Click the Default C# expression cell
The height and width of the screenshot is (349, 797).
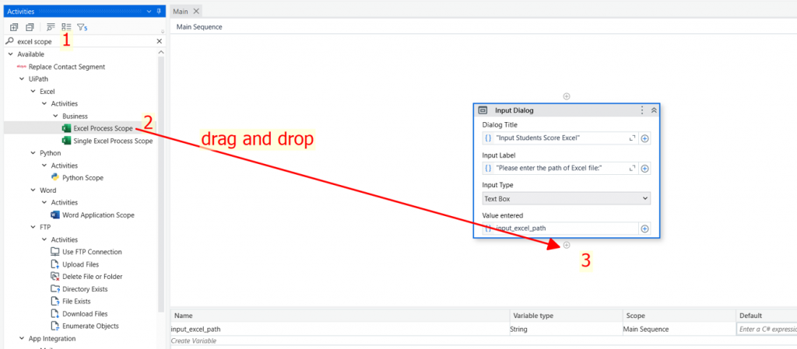(767, 330)
